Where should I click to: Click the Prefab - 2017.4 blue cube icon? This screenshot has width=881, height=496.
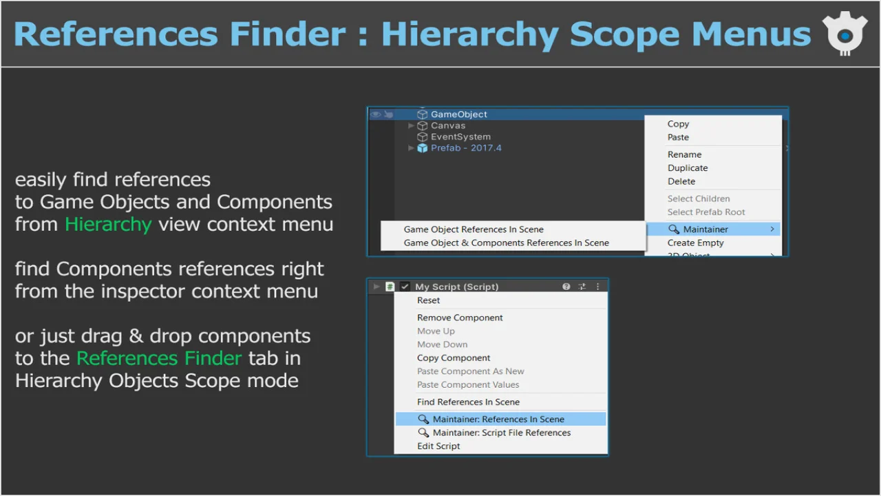pos(423,148)
